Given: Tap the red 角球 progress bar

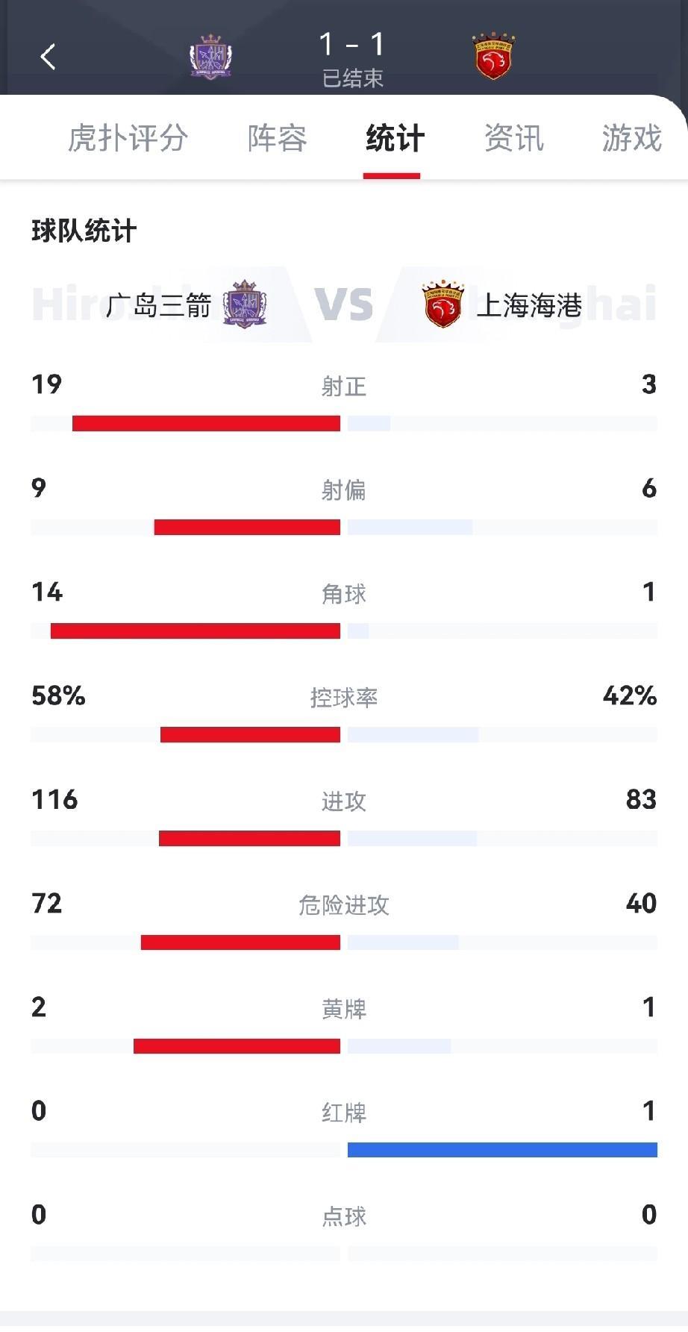Looking at the screenshot, I should point(196,631).
